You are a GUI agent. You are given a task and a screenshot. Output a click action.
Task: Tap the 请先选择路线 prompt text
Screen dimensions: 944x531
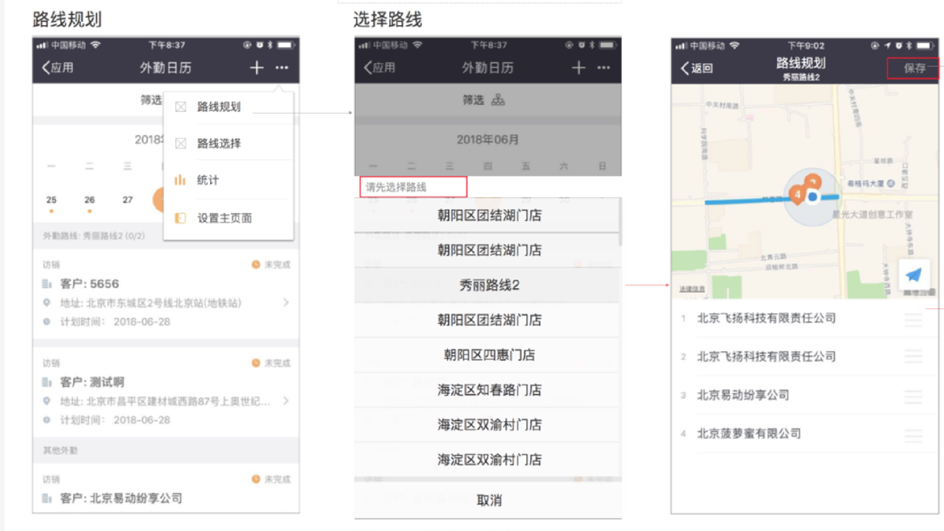396,187
